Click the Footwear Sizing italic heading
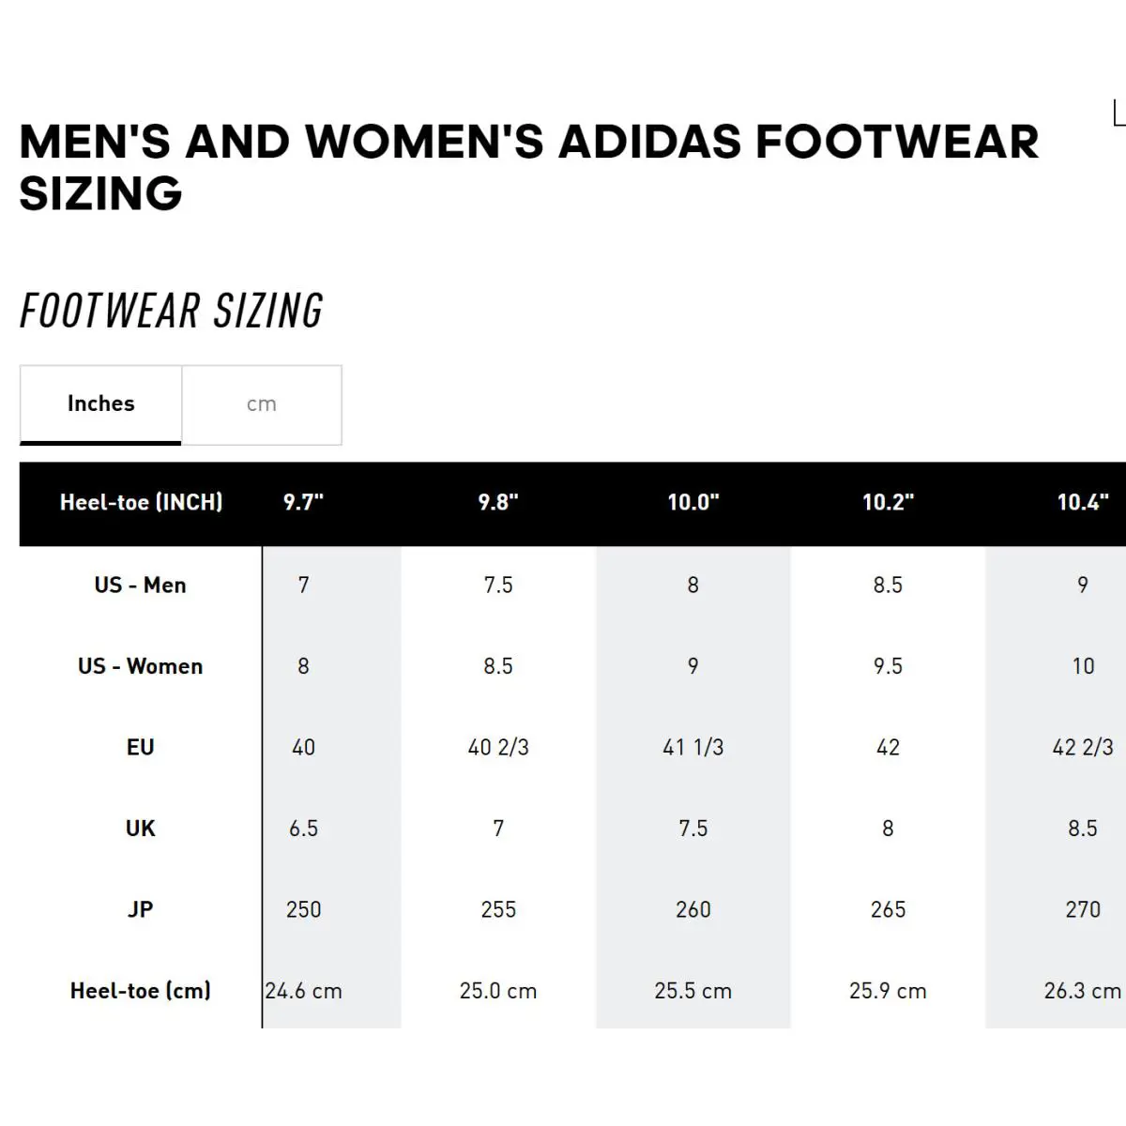1126x1126 pixels. click(172, 312)
